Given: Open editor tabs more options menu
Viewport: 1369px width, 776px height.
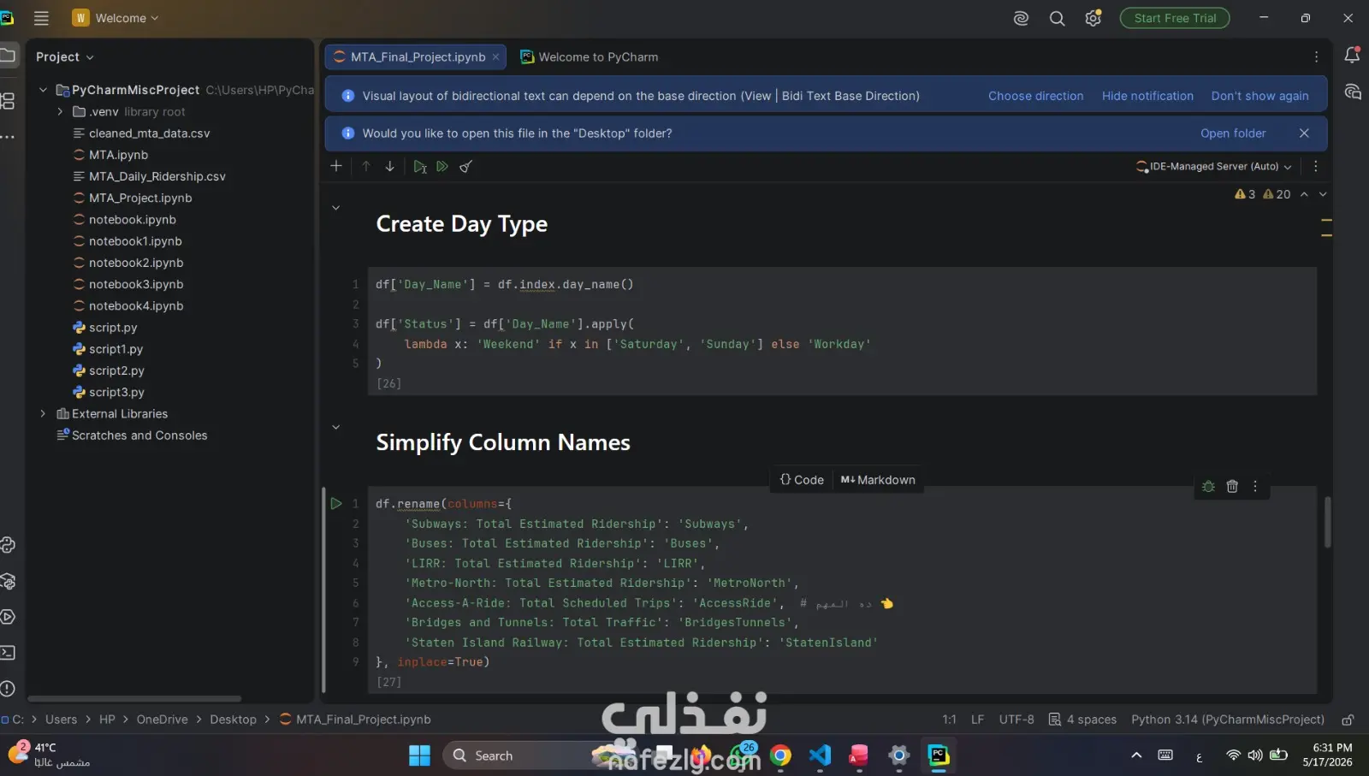Looking at the screenshot, I should 1316,56.
